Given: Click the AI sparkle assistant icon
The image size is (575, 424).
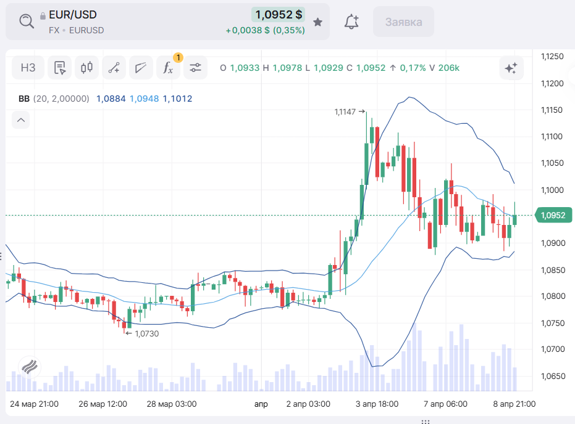Looking at the screenshot, I should [x=511, y=68].
